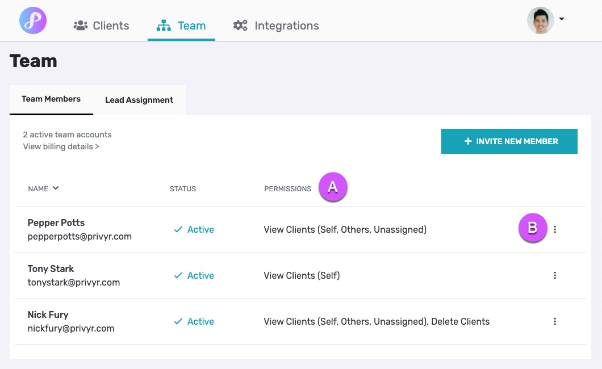This screenshot has height=369, width=602.
Task: Switch to the Lead Assignment tab
Action: [139, 100]
